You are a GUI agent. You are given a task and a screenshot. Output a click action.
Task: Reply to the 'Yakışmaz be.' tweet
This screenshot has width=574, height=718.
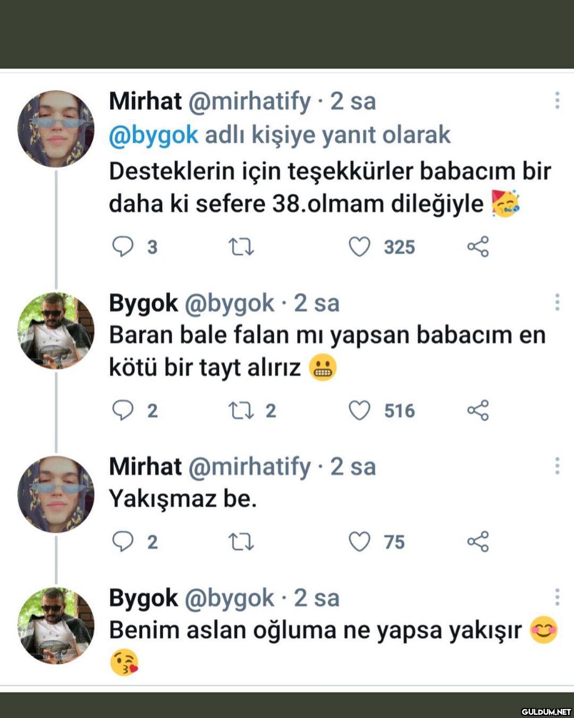point(123,542)
